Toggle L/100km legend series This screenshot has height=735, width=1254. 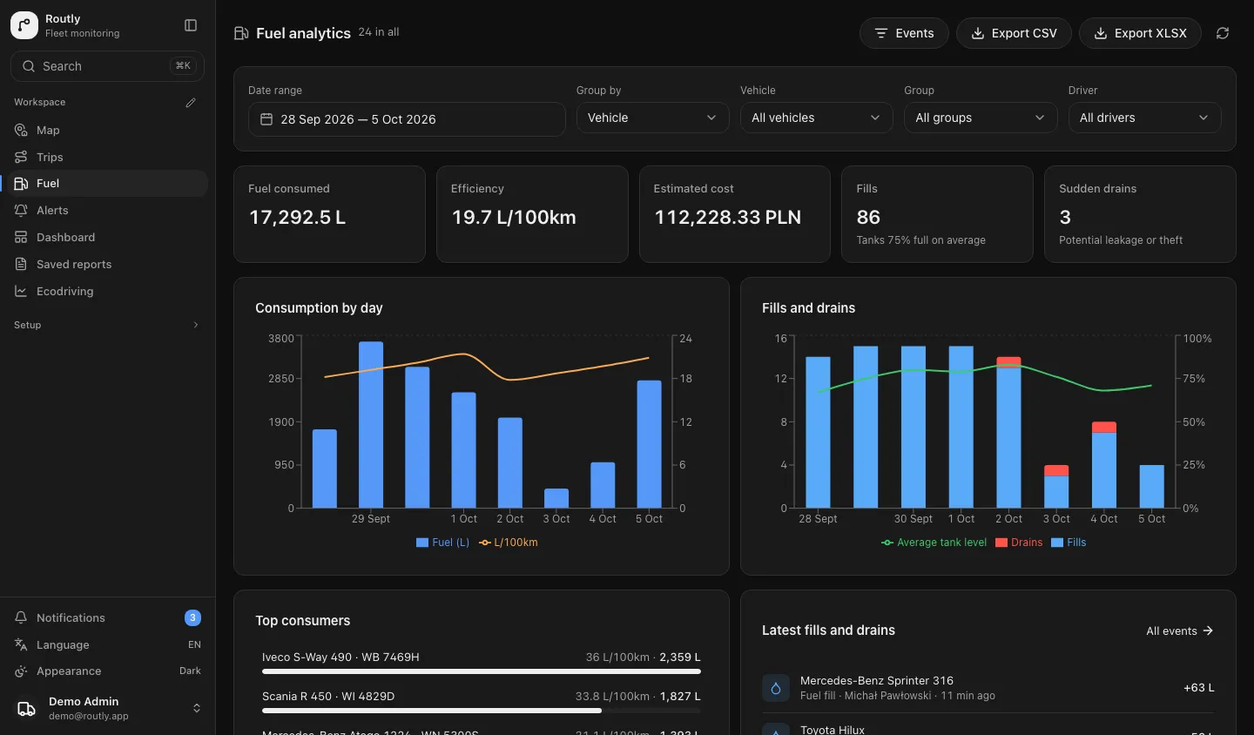pyautogui.click(x=509, y=543)
